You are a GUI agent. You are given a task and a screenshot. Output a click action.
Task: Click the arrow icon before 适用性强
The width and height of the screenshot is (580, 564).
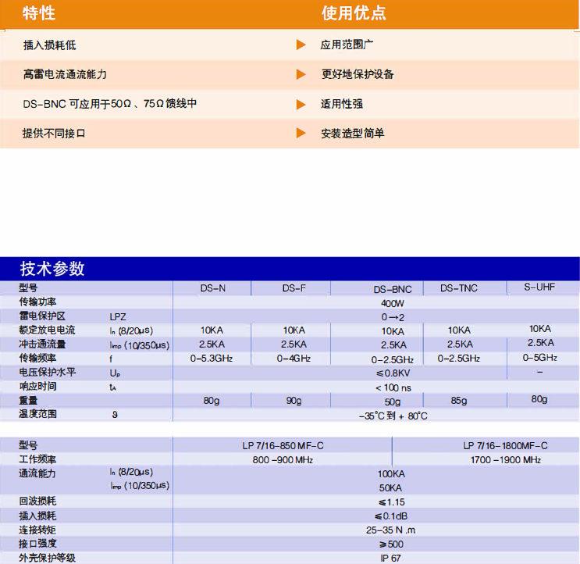(301, 105)
